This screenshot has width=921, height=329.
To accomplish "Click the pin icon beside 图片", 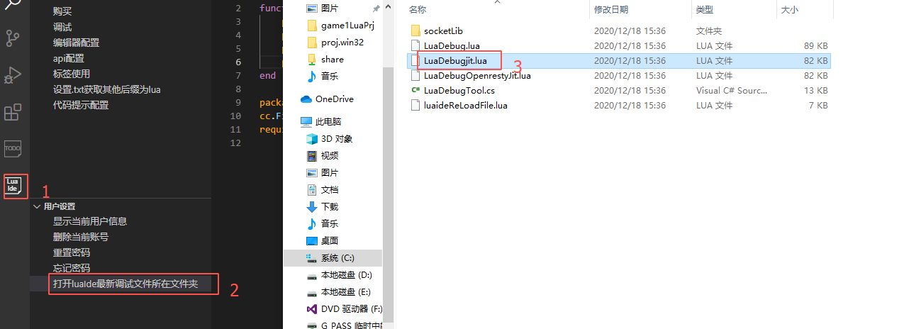I will [x=376, y=9].
